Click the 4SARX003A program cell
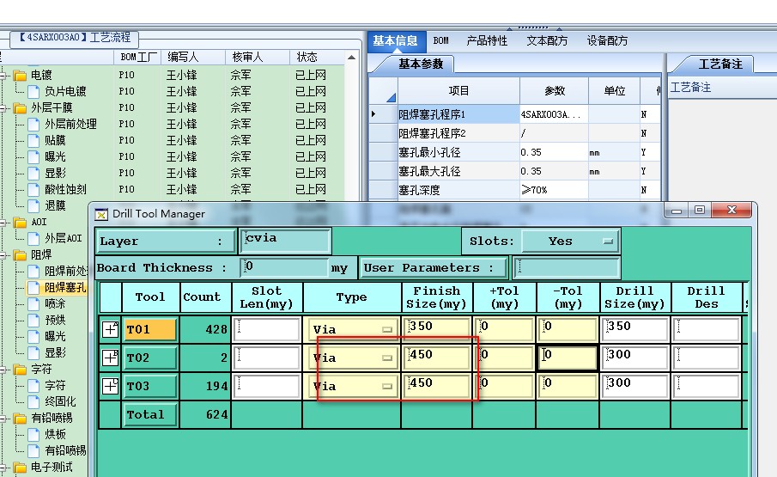The image size is (777, 477). click(554, 114)
